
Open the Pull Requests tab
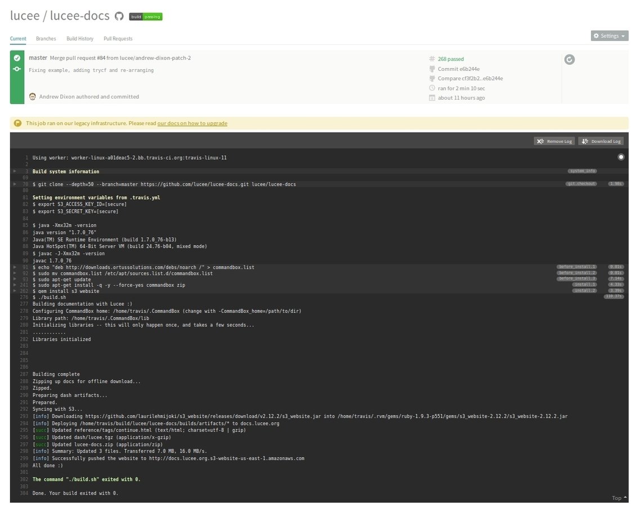[118, 39]
